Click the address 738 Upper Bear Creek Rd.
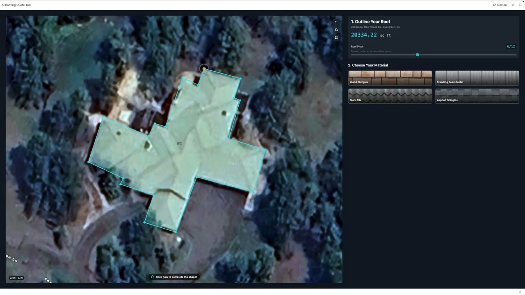Image resolution: width=525 pixels, height=295 pixels. pos(375,27)
